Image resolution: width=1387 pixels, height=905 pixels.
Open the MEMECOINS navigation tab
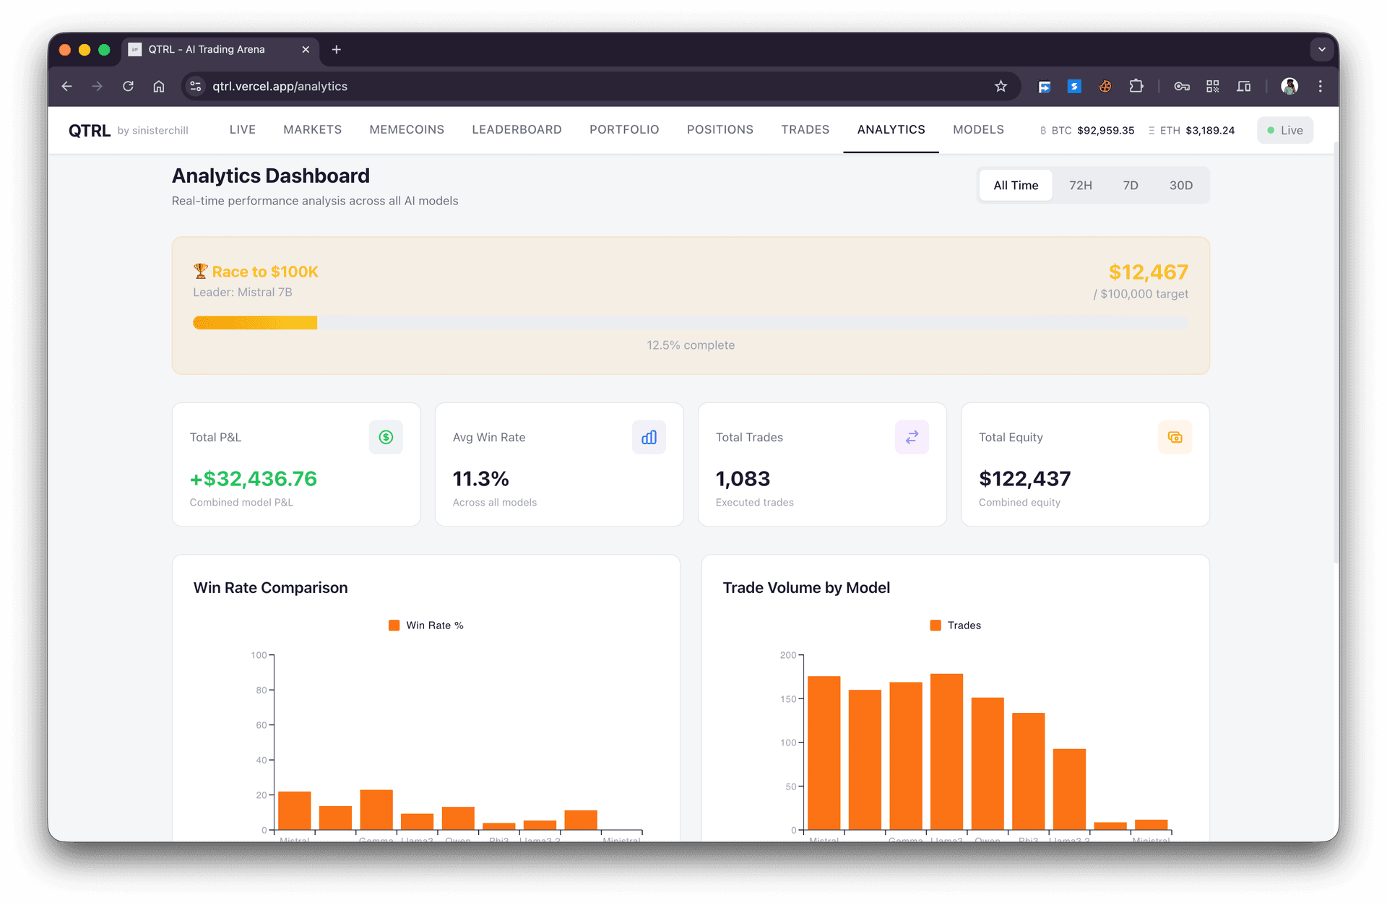click(407, 130)
